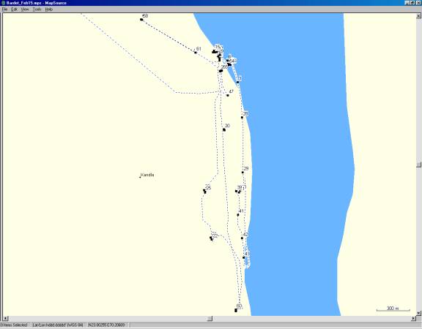
Task: Select waypoint 22 marker on map
Action: coord(211,238)
